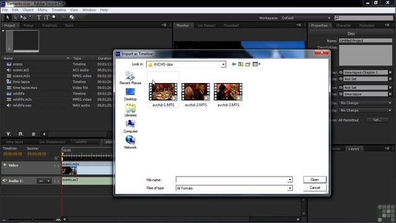
Task: Open first No Change dropdown
Action: point(366,103)
